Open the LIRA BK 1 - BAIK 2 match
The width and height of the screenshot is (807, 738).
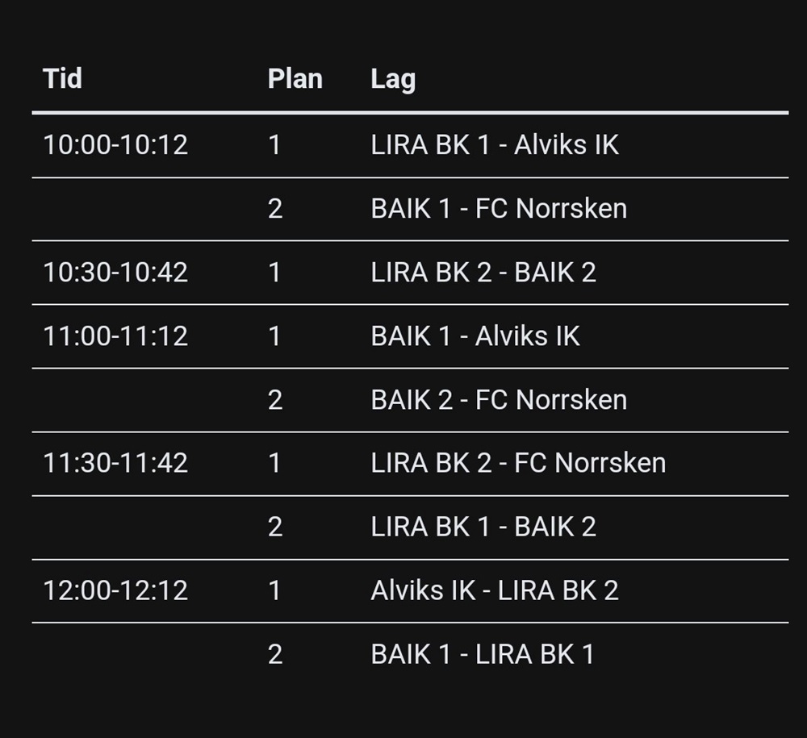(483, 527)
